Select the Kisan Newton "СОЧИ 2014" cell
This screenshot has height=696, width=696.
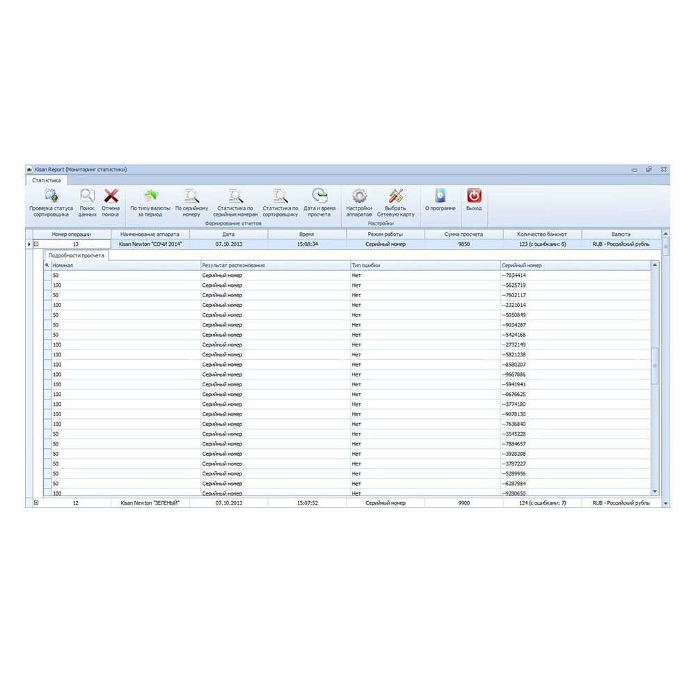coord(150,244)
